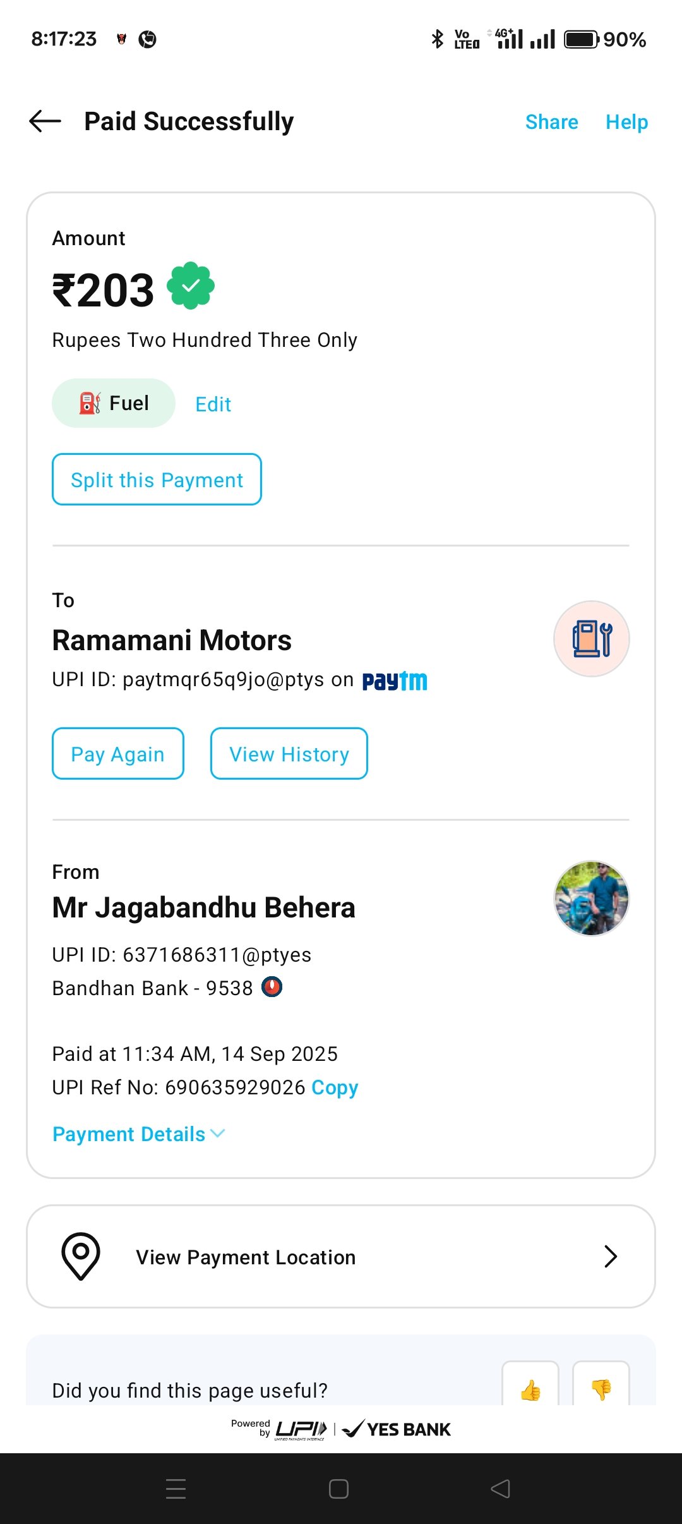The image size is (682, 1524).
Task: Open Jagabandhu Behera profile photo
Action: click(592, 898)
